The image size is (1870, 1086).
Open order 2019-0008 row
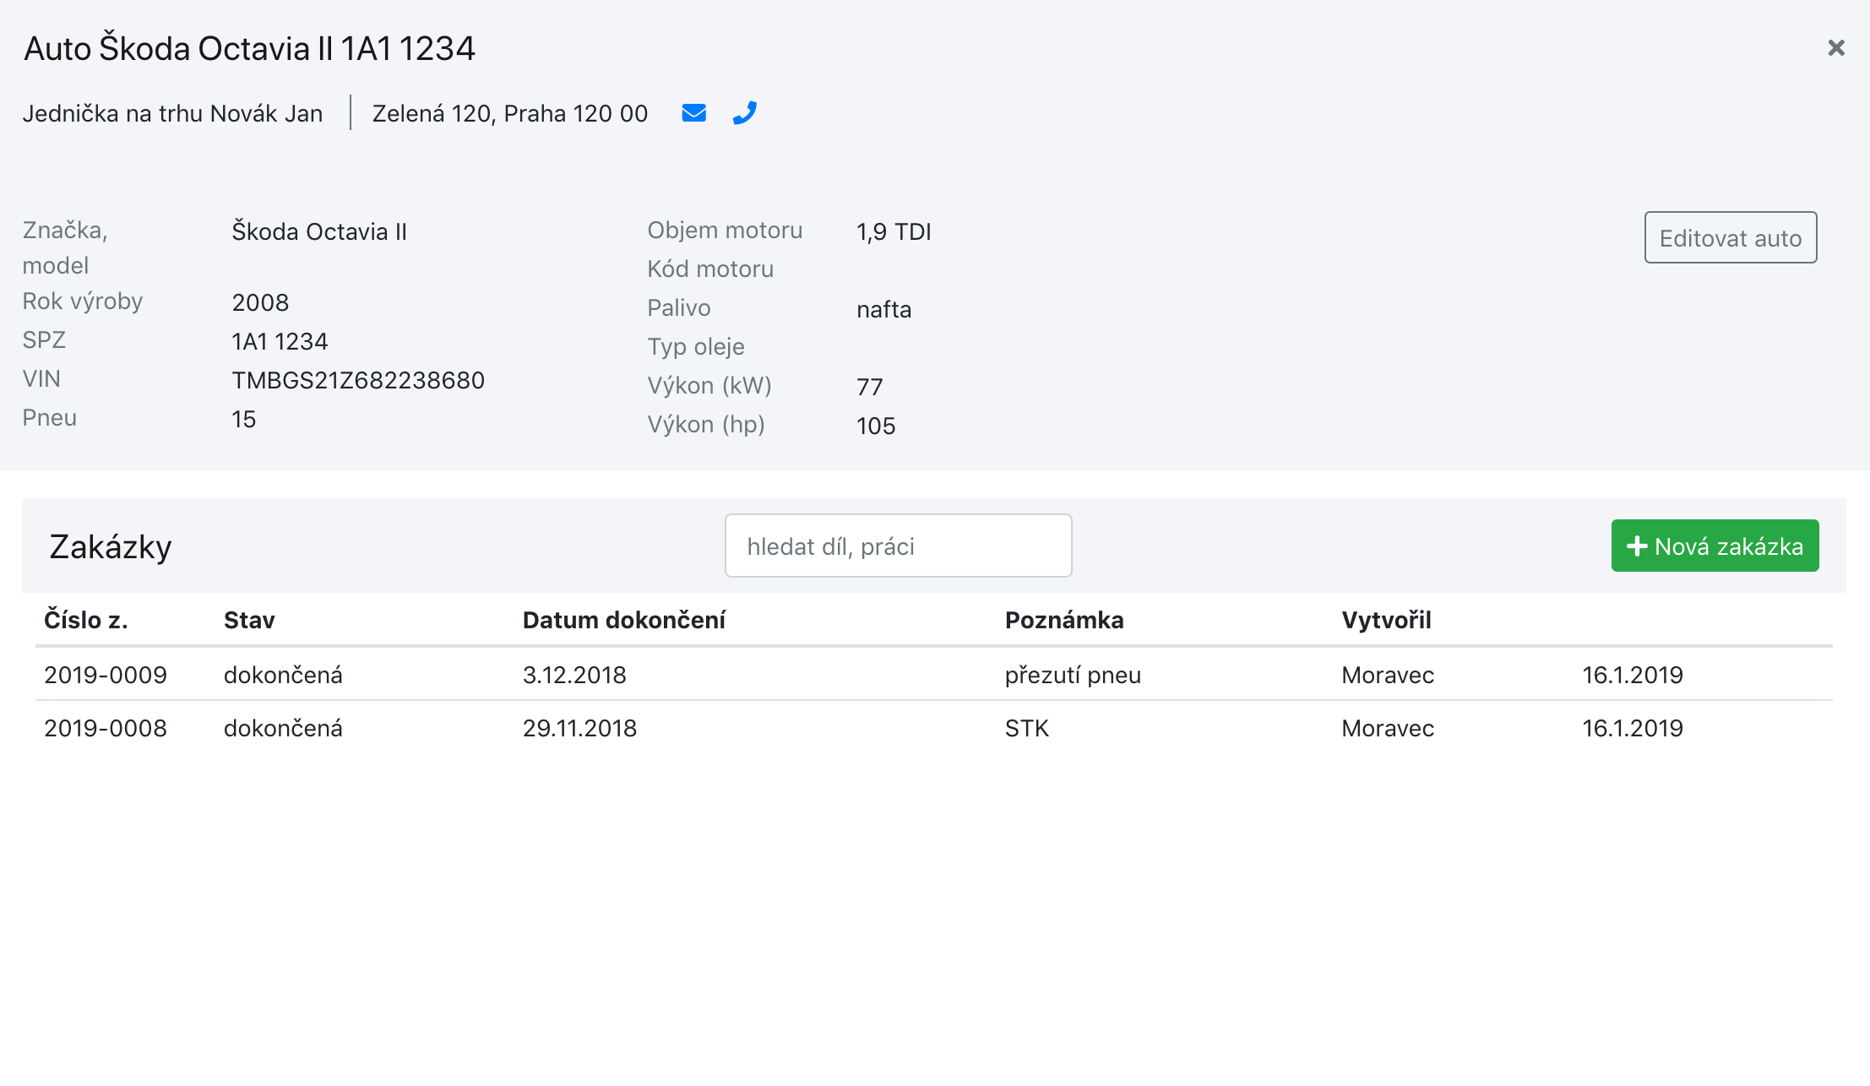pos(106,728)
